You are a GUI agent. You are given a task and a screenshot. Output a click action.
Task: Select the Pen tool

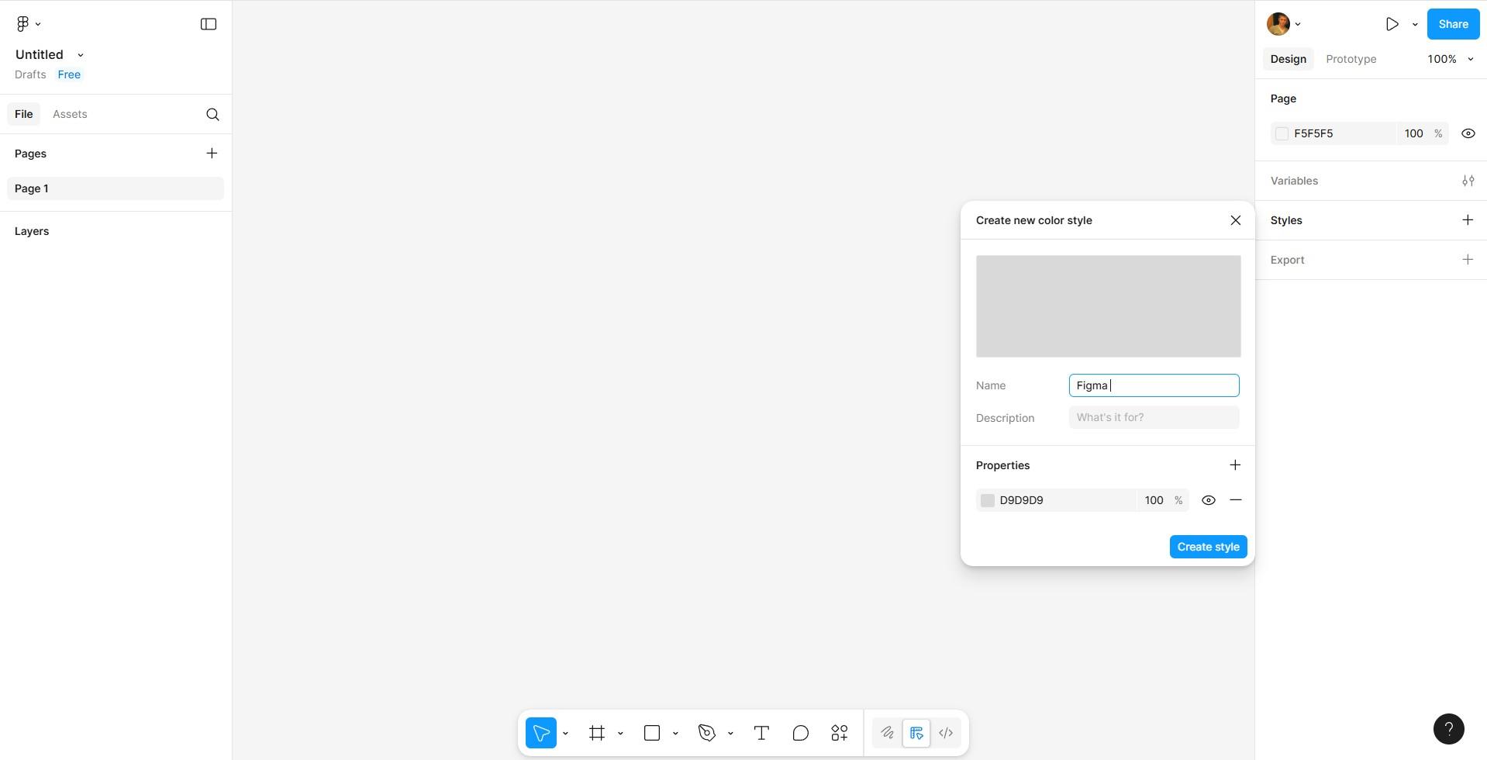pyautogui.click(x=706, y=733)
